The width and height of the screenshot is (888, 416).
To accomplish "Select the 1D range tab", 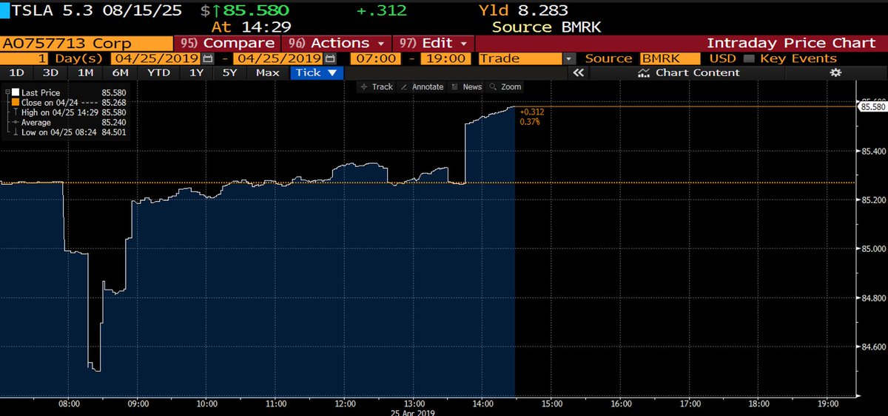I will [x=15, y=72].
